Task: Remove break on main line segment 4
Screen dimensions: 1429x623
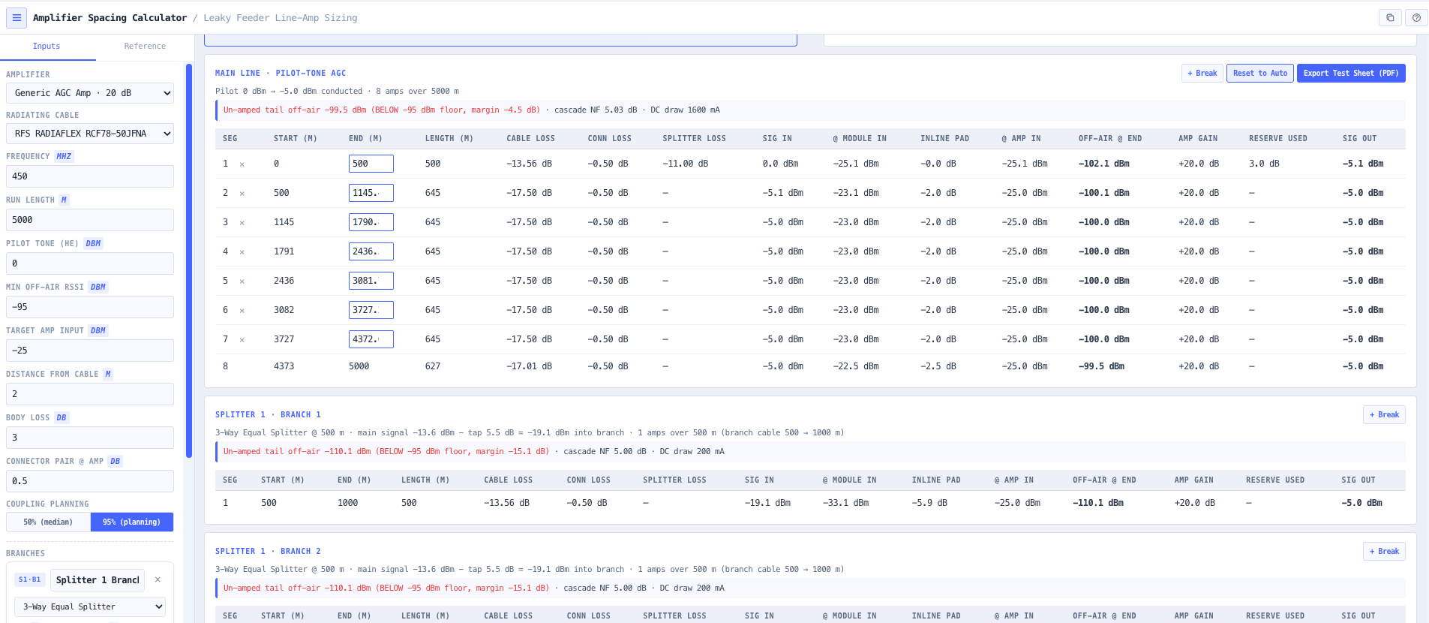Action: click(x=242, y=251)
